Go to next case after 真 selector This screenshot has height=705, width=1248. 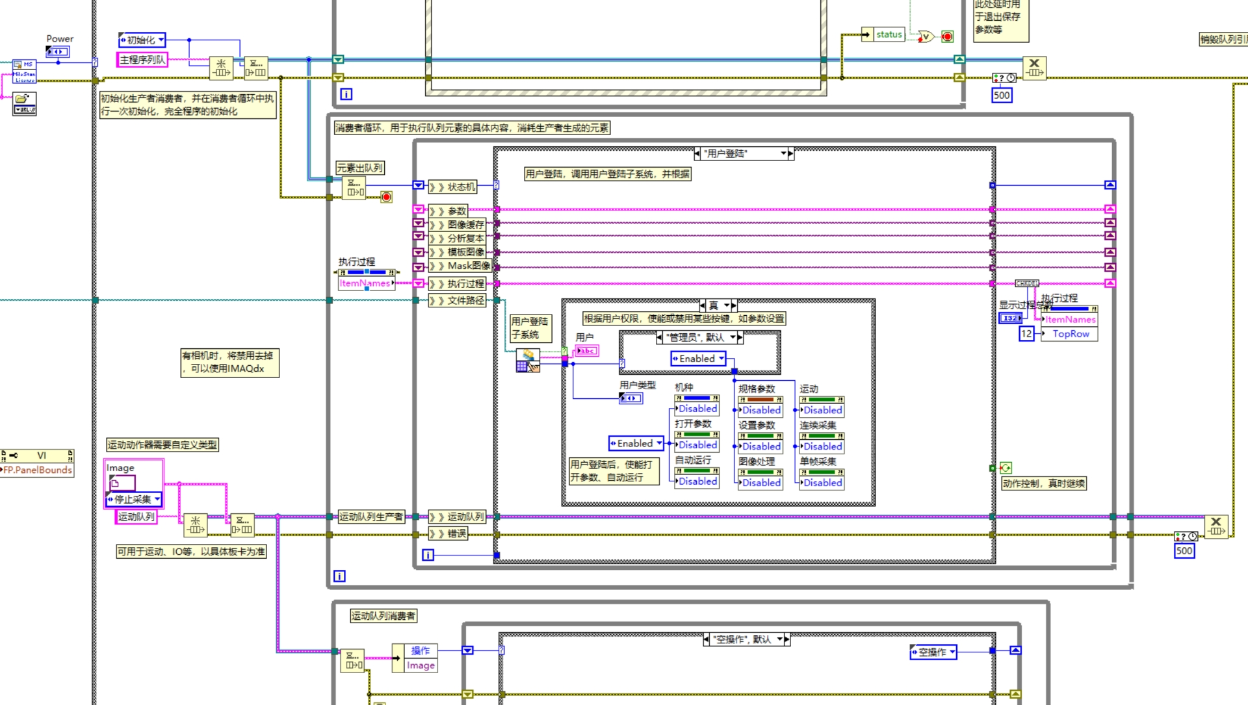pos(734,305)
